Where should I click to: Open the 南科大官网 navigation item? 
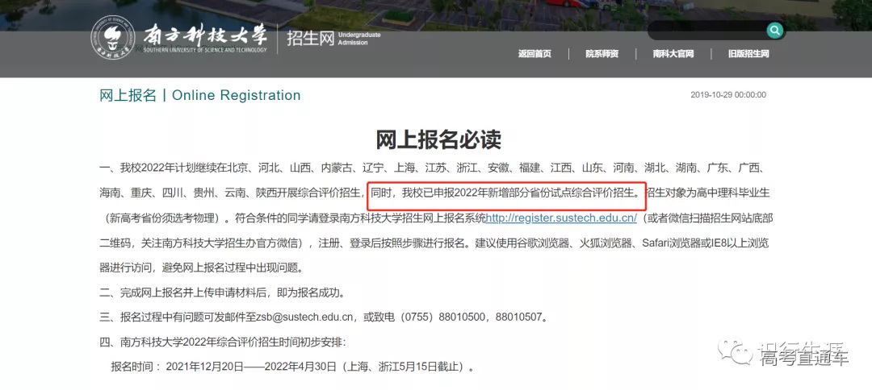point(673,54)
